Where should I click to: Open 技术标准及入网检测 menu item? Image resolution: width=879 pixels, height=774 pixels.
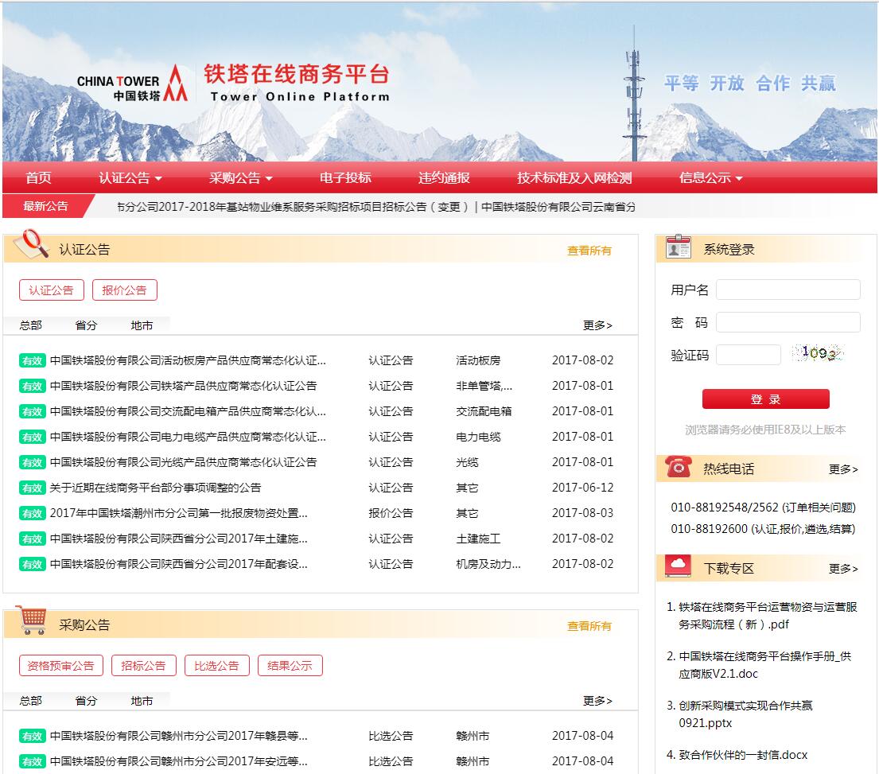[x=574, y=178]
